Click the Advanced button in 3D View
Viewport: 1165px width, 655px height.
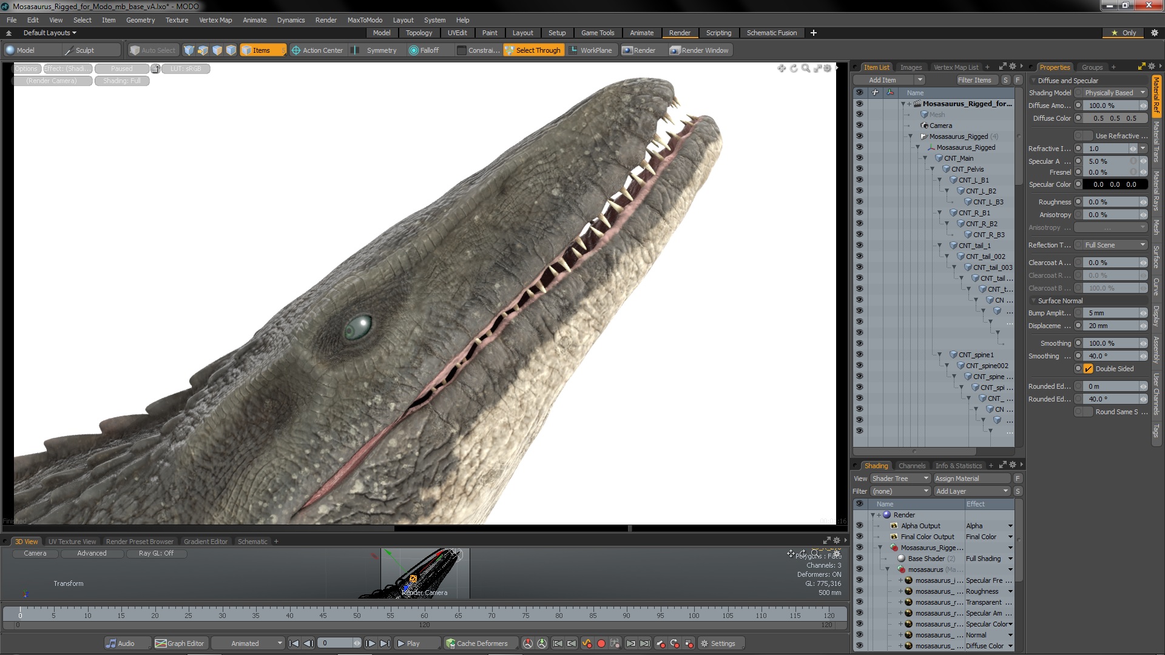tap(92, 553)
